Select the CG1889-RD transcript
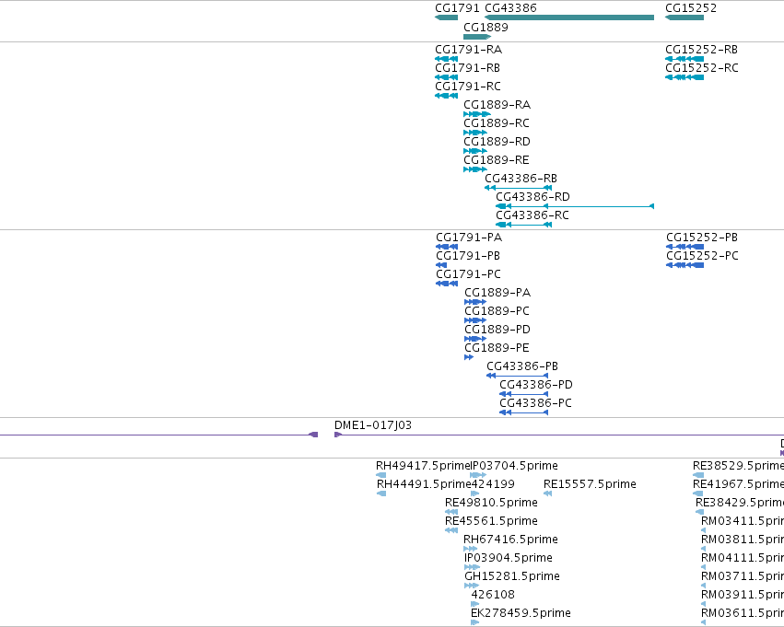The height and width of the screenshot is (627, 784). coord(475,151)
